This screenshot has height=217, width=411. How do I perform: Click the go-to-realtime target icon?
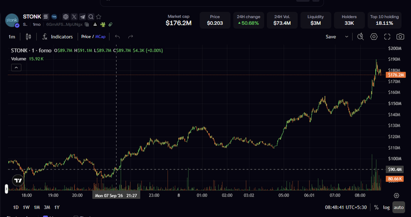[396, 195]
